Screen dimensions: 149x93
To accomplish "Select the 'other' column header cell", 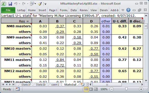I will pyautogui.click(x=106, y=21).
